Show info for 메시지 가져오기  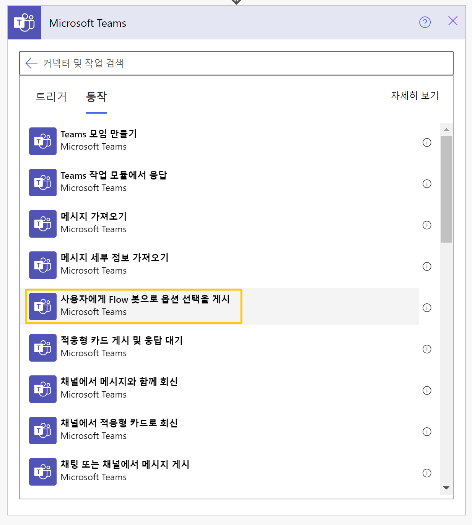pos(427,225)
